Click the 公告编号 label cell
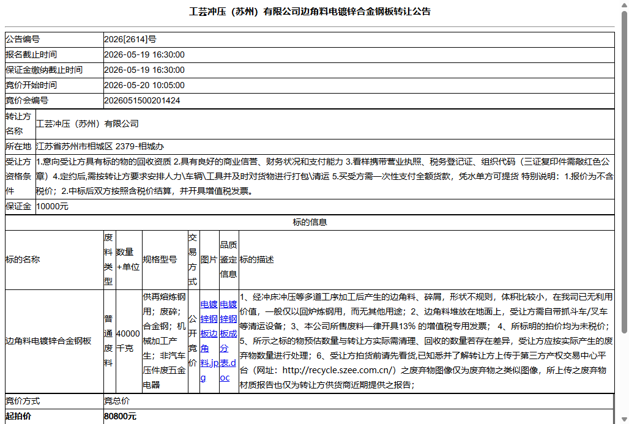 tap(54, 39)
